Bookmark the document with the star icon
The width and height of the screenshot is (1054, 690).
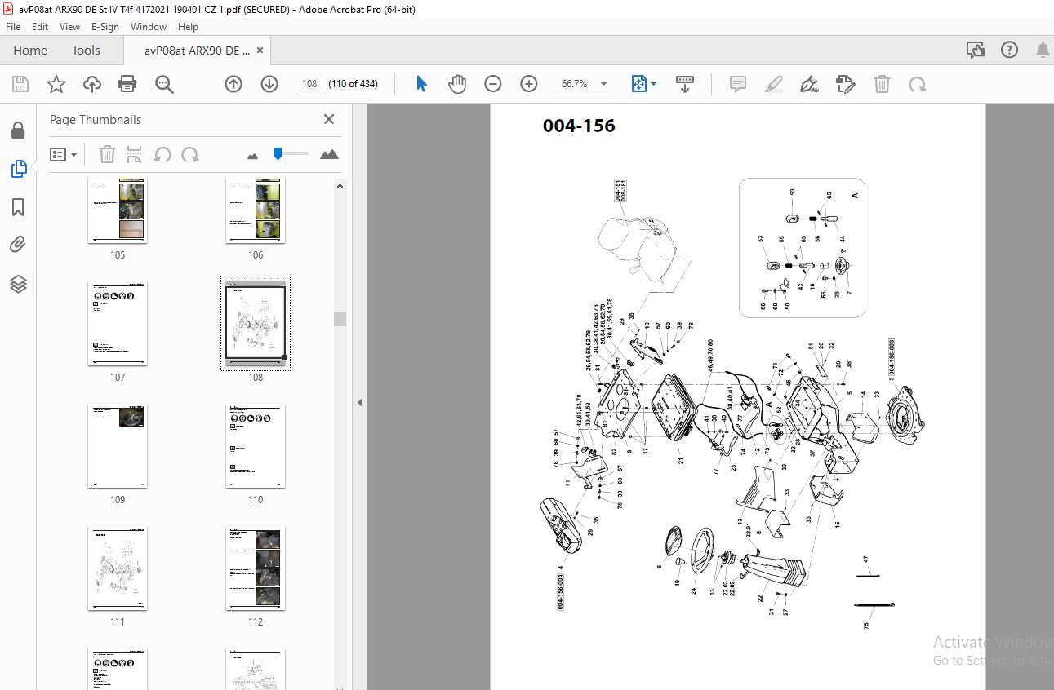point(56,84)
